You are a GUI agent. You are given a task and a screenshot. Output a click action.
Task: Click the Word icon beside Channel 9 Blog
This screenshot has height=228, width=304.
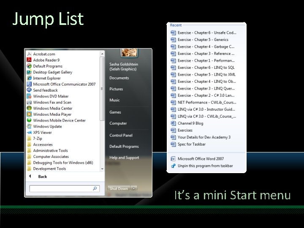point(173,123)
